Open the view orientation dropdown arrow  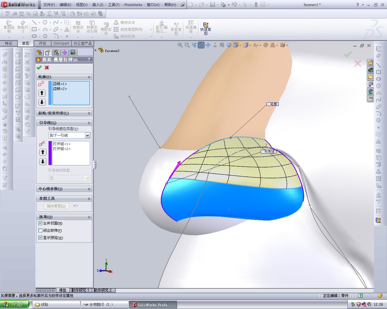[x=240, y=45]
